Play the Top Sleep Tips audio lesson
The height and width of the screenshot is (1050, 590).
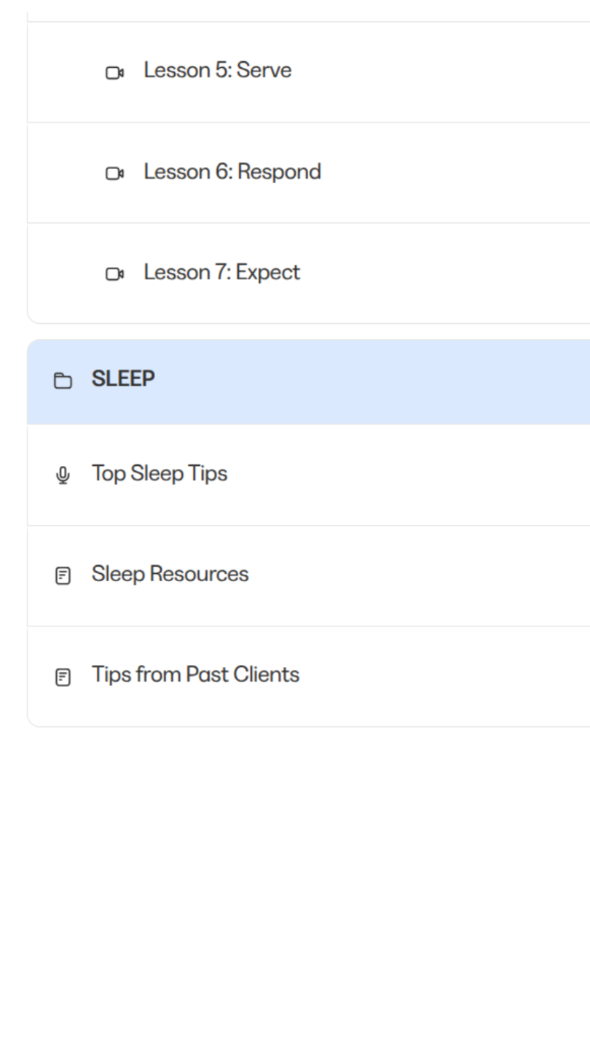tap(159, 474)
